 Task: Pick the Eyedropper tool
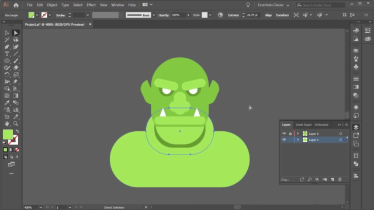point(7,103)
